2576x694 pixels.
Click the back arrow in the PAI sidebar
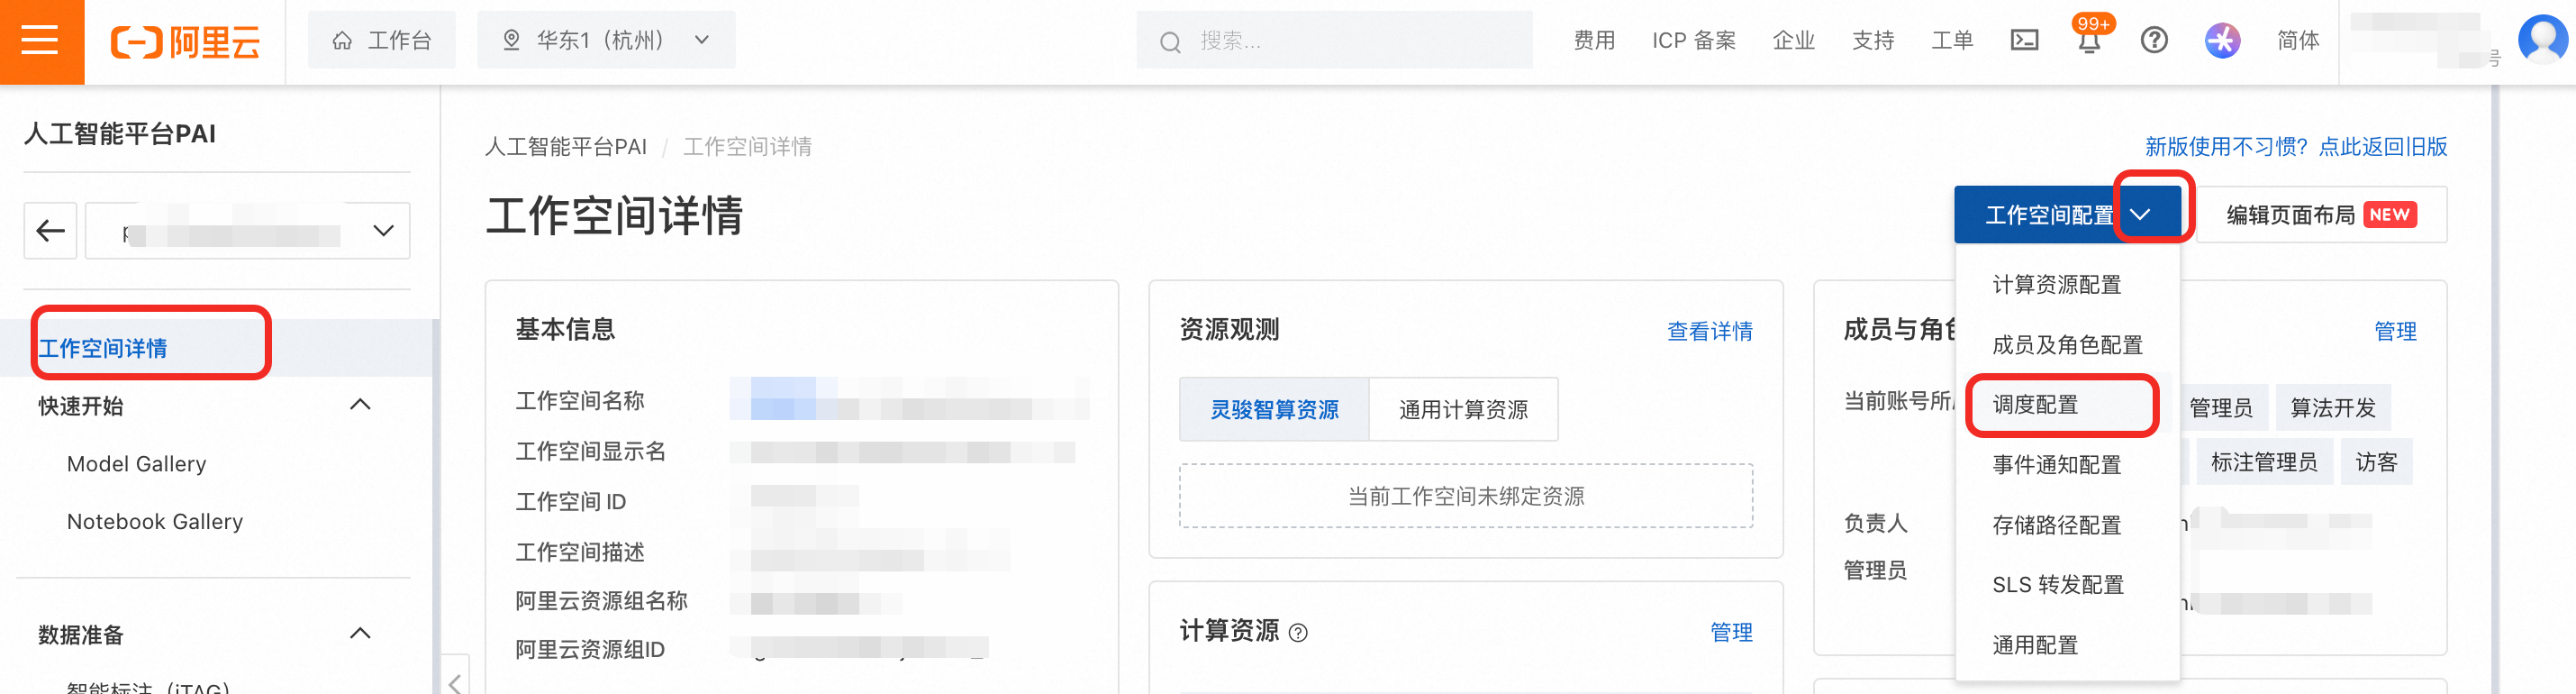pyautogui.click(x=51, y=231)
